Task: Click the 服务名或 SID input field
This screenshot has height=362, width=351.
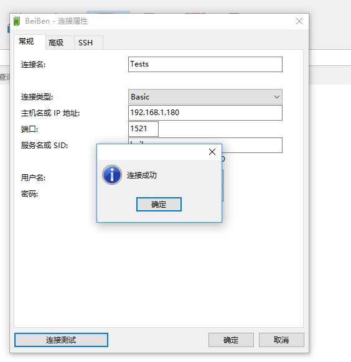Action: tap(251, 145)
